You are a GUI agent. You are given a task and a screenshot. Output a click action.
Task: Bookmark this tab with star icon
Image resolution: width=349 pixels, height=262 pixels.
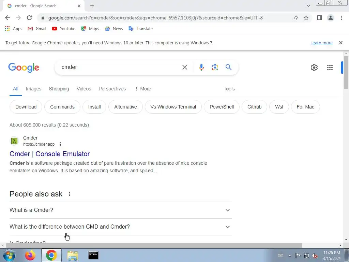pos(306,18)
